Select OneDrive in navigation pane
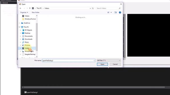 click(x=27, y=23)
